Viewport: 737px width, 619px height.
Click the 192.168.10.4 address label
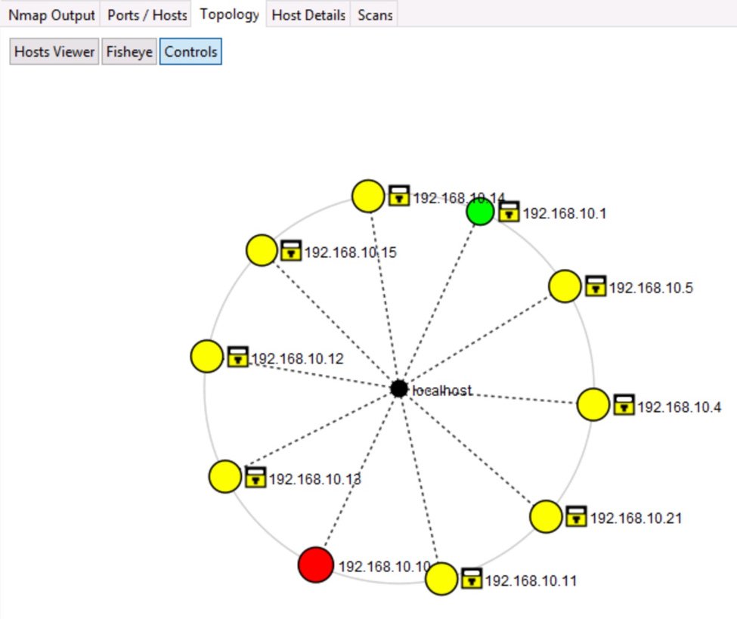coord(679,407)
